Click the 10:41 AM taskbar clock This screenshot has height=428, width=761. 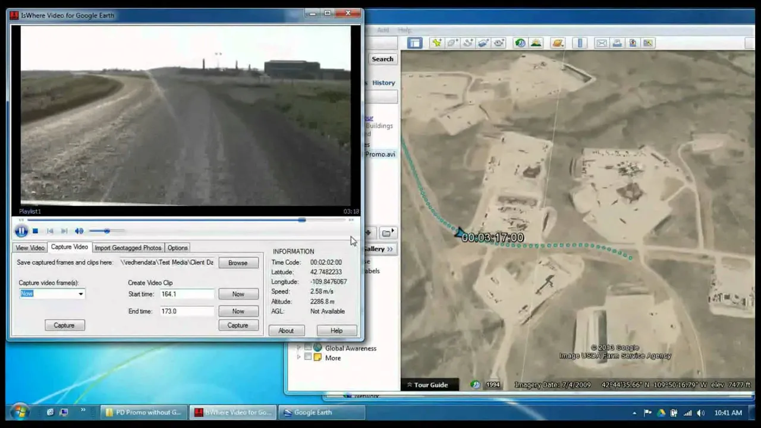[x=728, y=413]
